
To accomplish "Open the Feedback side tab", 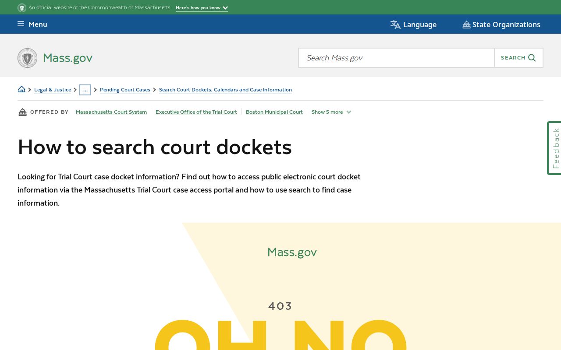I will tap(554, 148).
